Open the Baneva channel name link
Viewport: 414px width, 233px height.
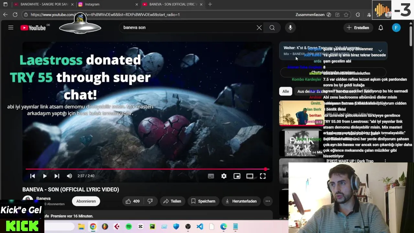(x=43, y=198)
